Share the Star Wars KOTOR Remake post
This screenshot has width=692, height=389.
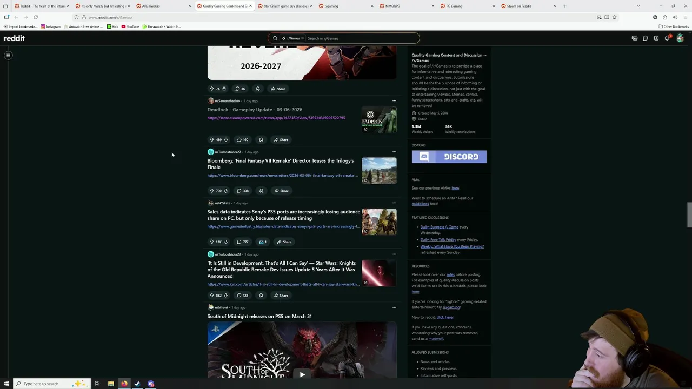tap(281, 296)
